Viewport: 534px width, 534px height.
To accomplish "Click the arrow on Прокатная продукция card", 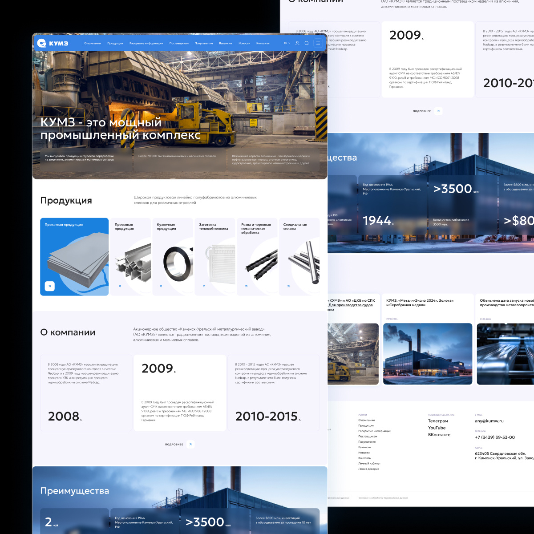I will point(50,286).
